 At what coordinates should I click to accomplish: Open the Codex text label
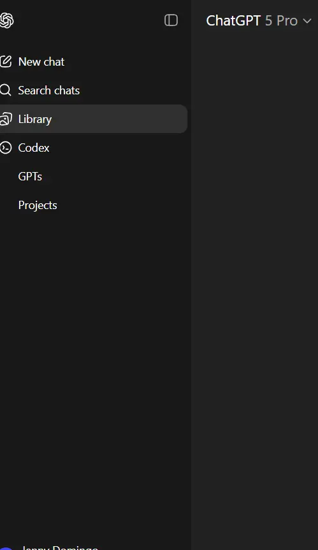click(34, 148)
